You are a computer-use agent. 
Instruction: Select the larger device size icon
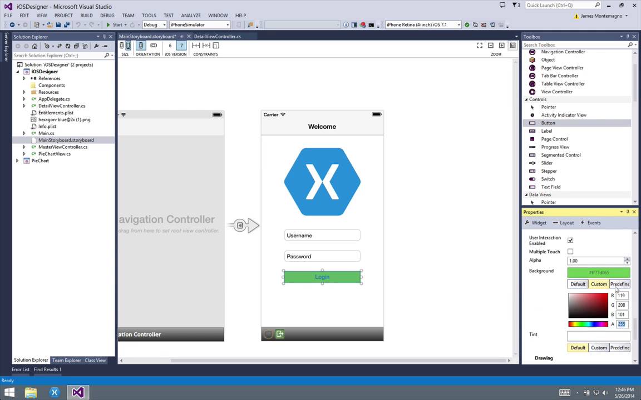128,46
